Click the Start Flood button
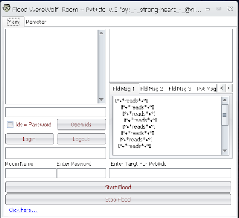The height and width of the screenshot is (218, 239). (118, 187)
